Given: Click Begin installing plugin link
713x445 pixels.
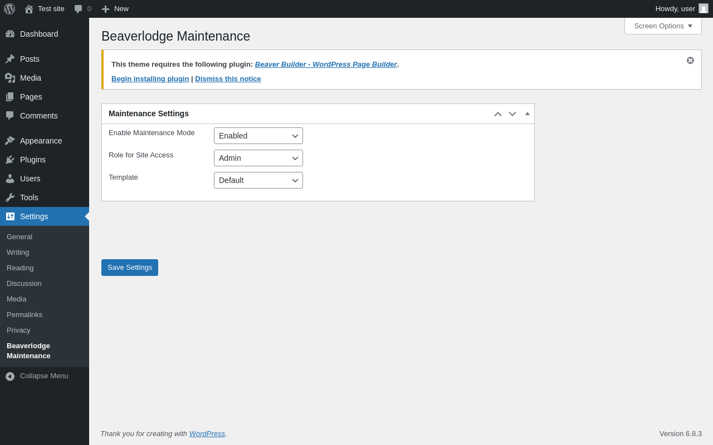Looking at the screenshot, I should 150,79.
